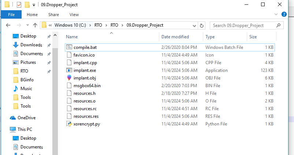
Task: Click the implant.obj file icon
Action: (x=70, y=78)
